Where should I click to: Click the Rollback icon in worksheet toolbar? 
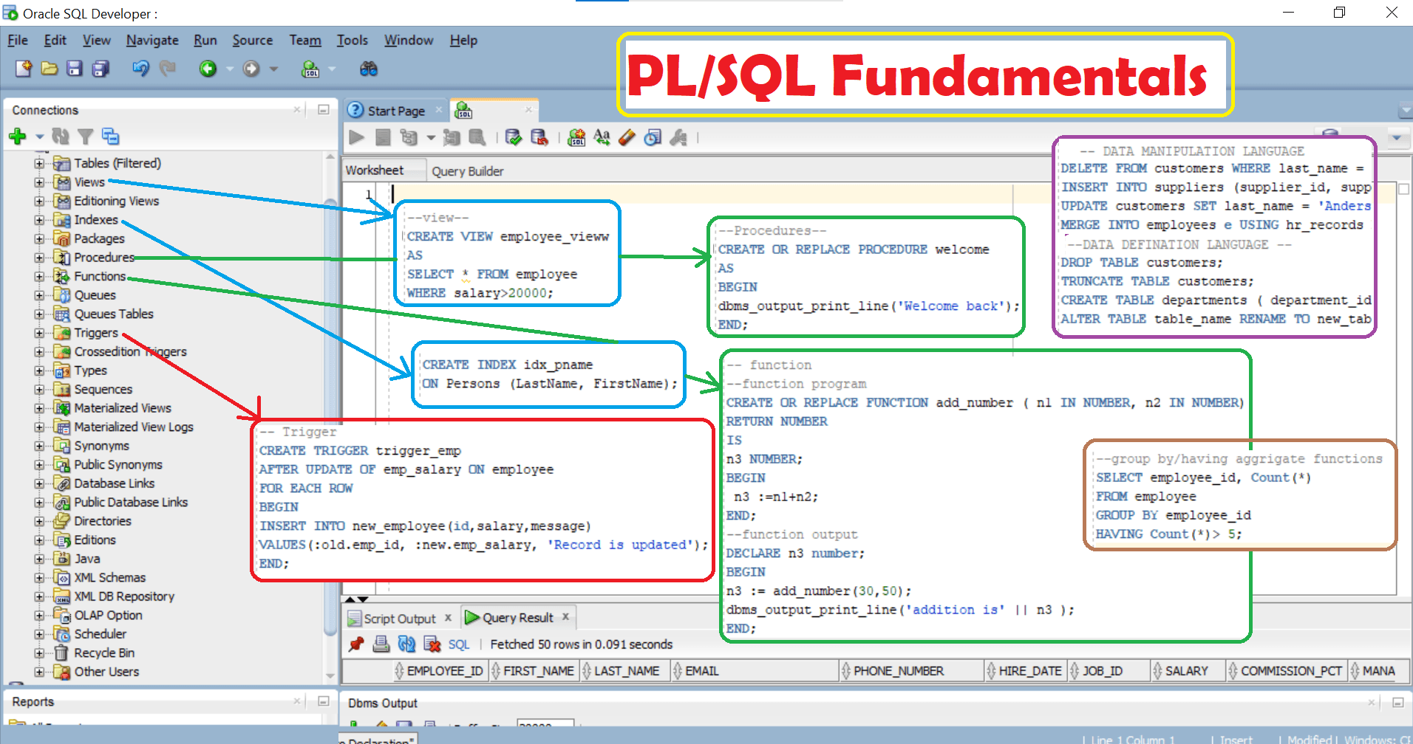539,137
